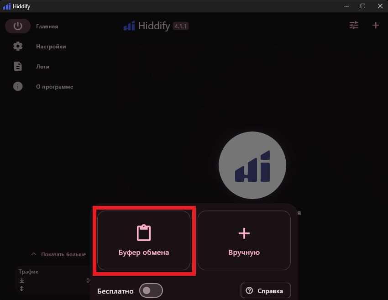This screenshot has width=388, height=300.
Task: Tap the round Hiddify connect button
Action: pos(252,165)
